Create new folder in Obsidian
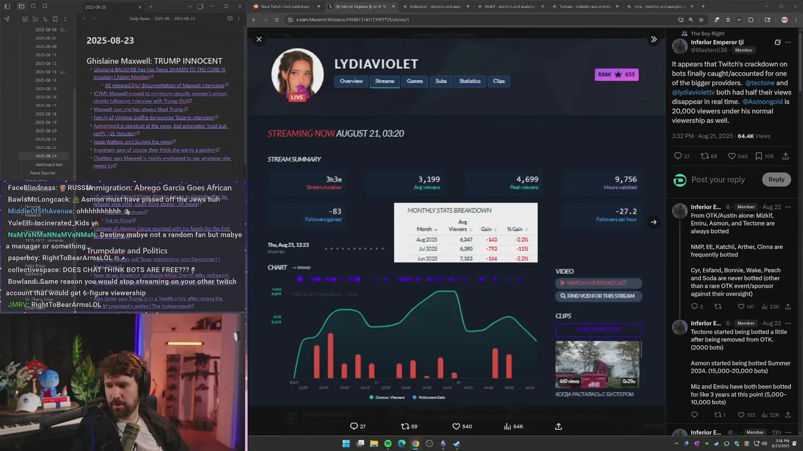 (36, 19)
